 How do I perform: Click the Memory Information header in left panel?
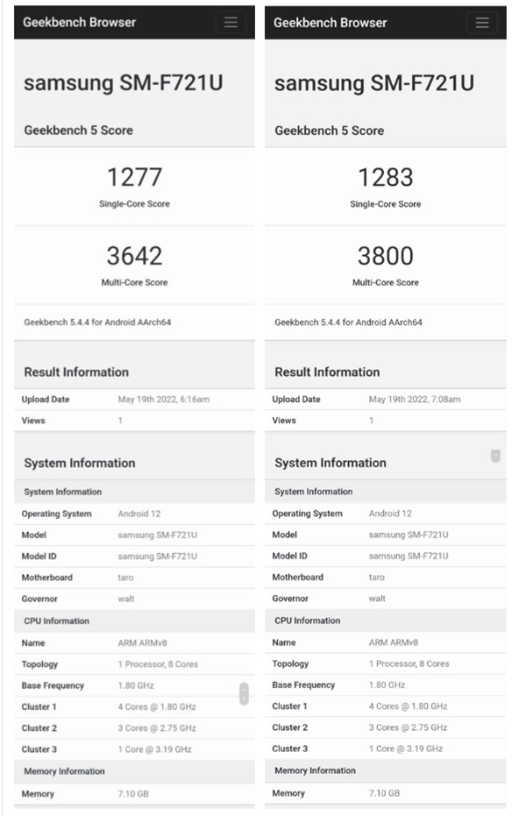tap(64, 771)
